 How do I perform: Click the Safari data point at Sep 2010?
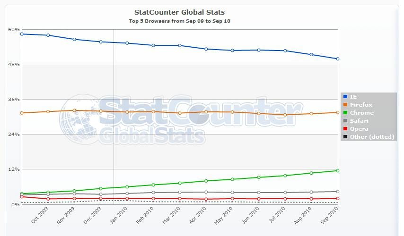tap(337, 192)
